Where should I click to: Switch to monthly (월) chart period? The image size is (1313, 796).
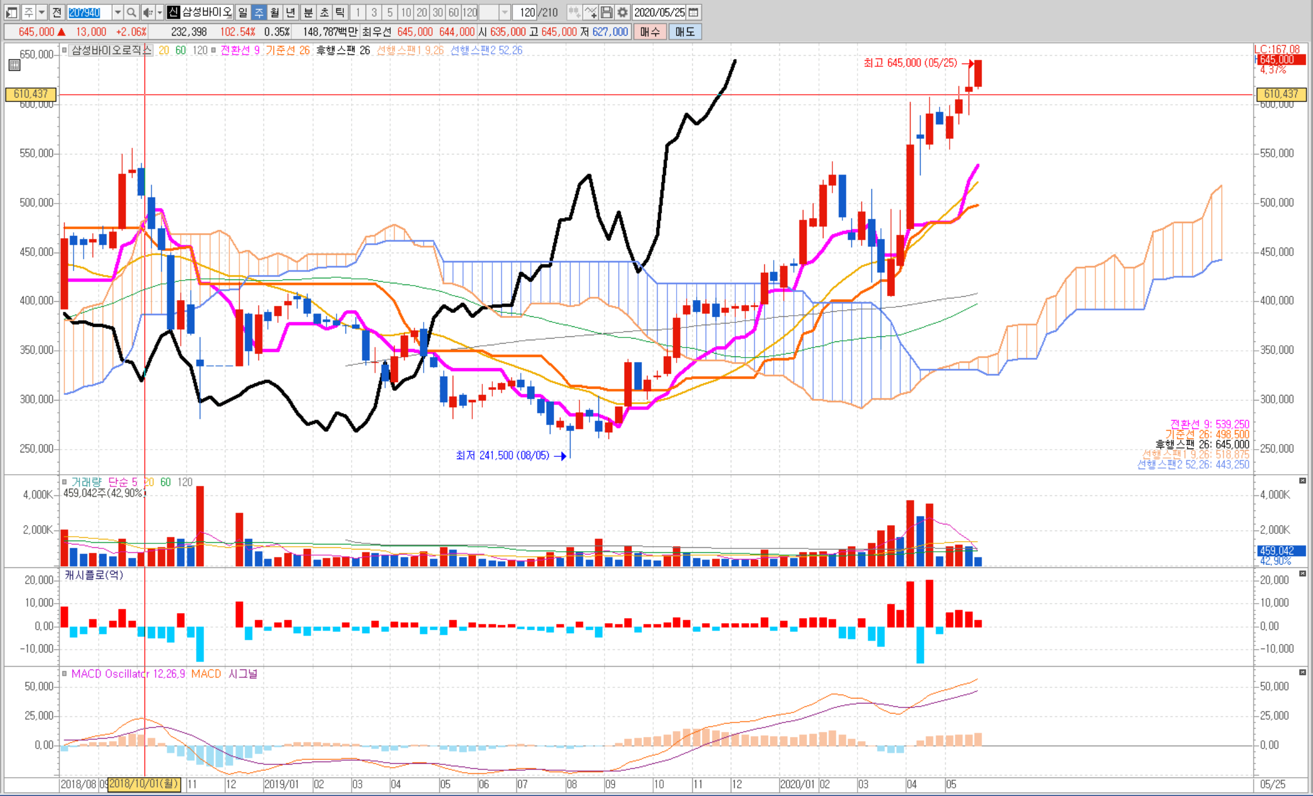275,12
